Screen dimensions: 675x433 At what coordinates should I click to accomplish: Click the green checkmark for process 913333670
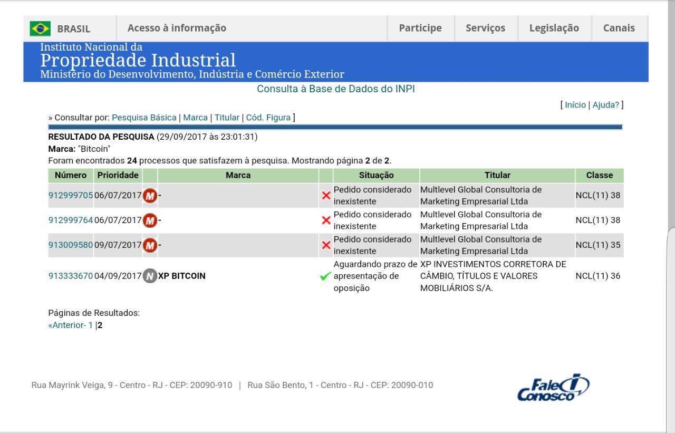pyautogui.click(x=326, y=276)
